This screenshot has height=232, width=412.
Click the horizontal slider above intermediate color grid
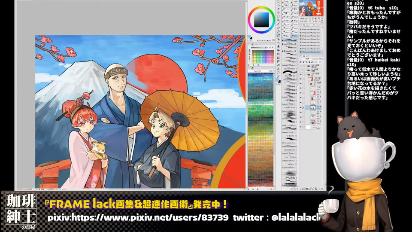coord(259,47)
